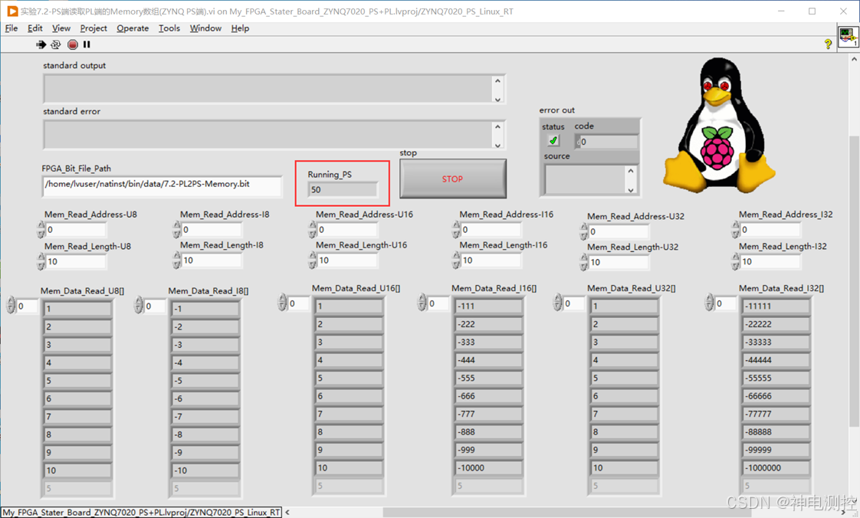The height and width of the screenshot is (518, 860).
Task: Click the standard error text box
Action: [268, 134]
